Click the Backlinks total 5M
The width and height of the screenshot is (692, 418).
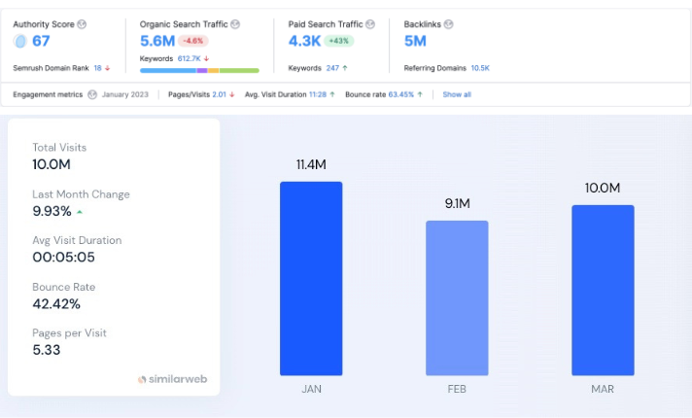415,41
